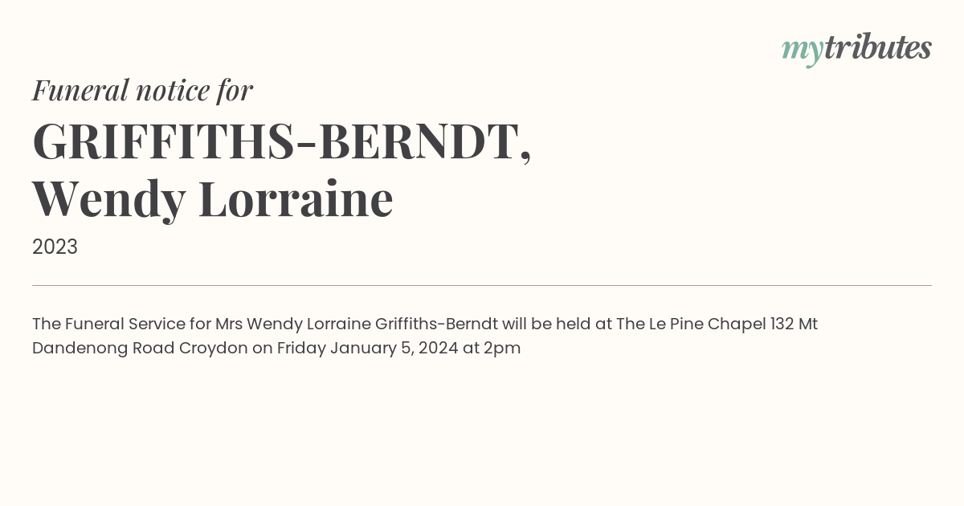Click 'tributes' in the logo wordmark

[x=878, y=47]
